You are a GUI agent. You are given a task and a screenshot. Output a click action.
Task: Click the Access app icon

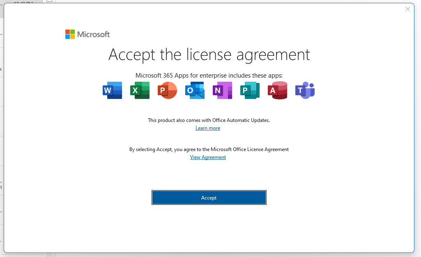tap(277, 90)
